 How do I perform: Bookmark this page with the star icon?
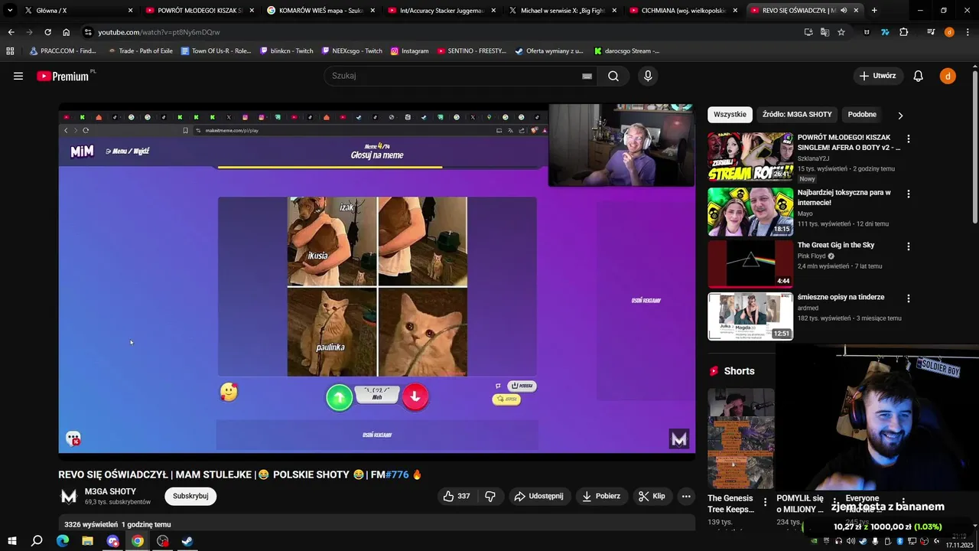841,32
